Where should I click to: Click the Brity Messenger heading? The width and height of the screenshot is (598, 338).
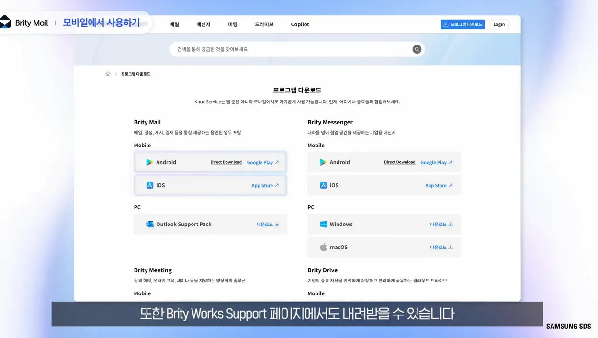tap(330, 122)
